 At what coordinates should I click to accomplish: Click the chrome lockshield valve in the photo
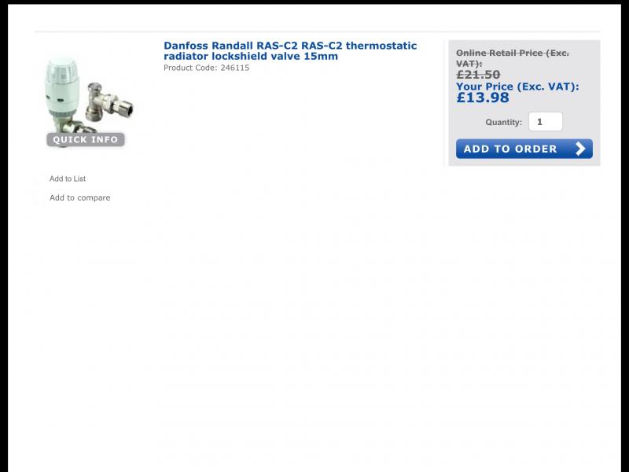tap(109, 102)
